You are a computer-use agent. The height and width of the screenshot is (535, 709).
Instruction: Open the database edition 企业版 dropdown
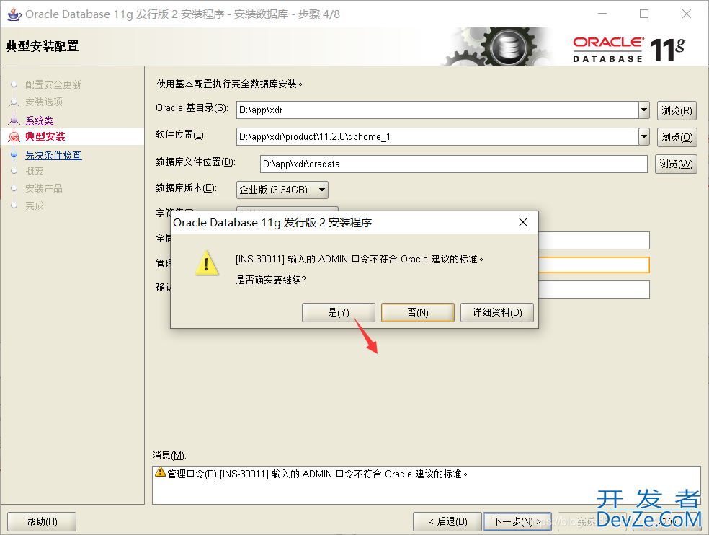282,190
